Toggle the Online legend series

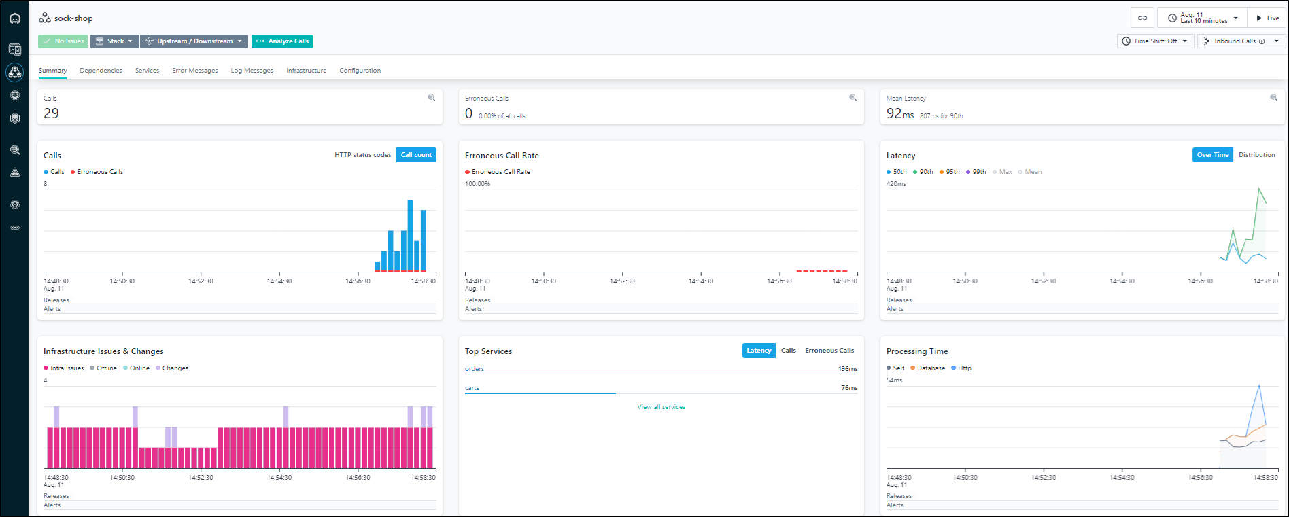point(137,368)
